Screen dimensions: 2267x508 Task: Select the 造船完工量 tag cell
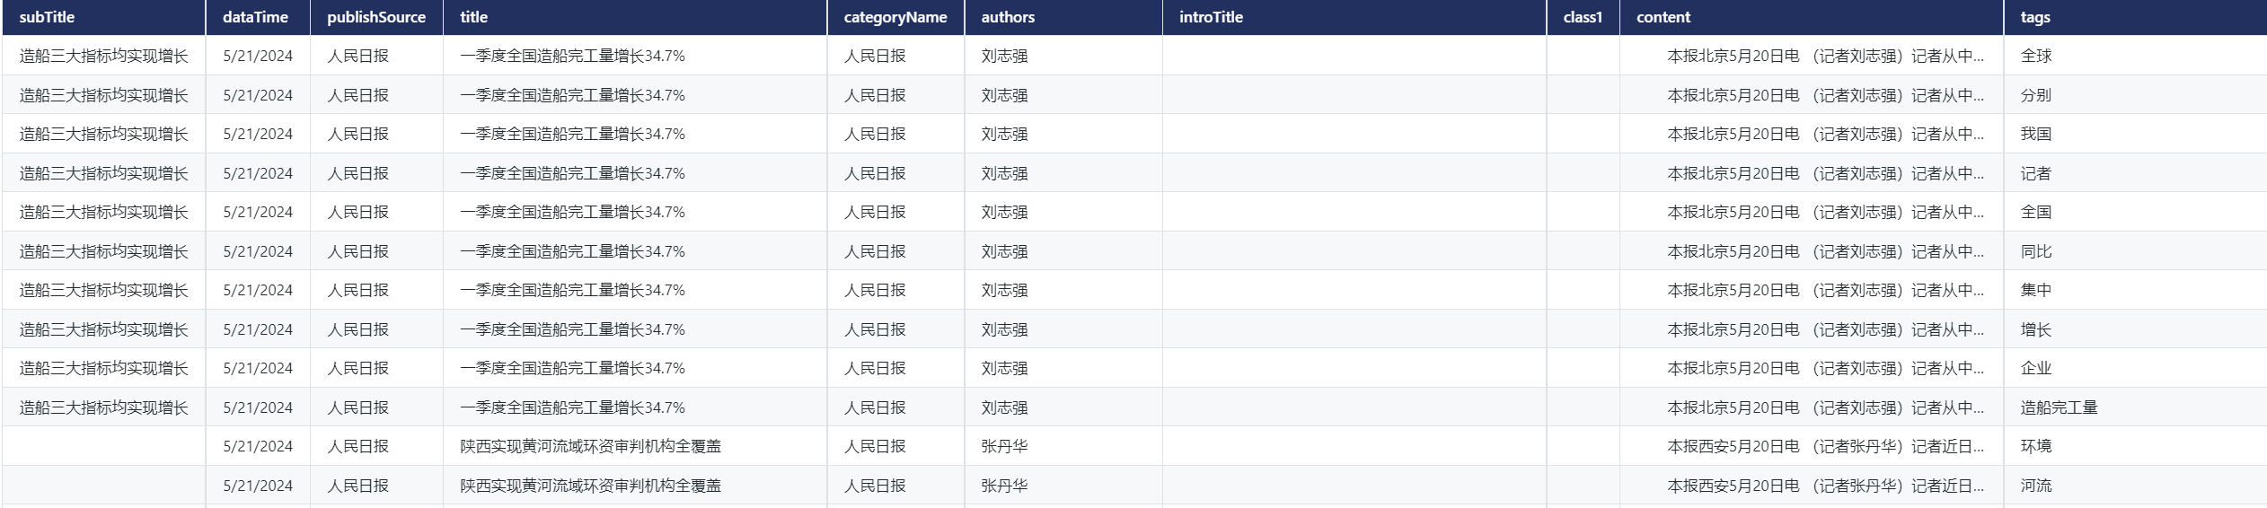2059,407
